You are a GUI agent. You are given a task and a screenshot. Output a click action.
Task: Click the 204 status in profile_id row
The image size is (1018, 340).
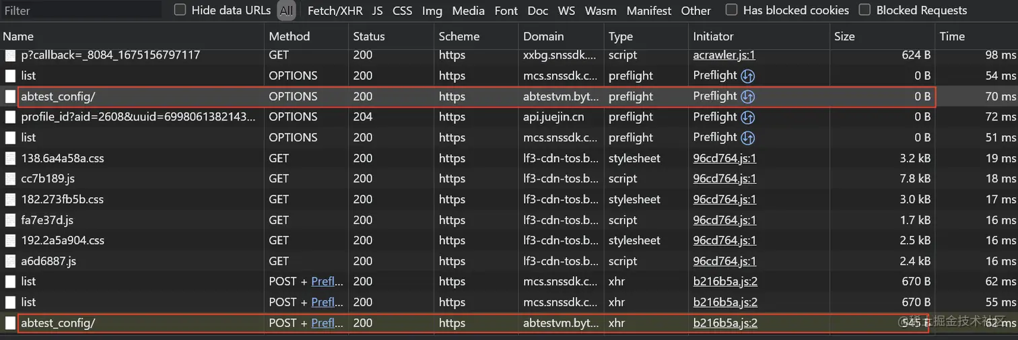(362, 117)
